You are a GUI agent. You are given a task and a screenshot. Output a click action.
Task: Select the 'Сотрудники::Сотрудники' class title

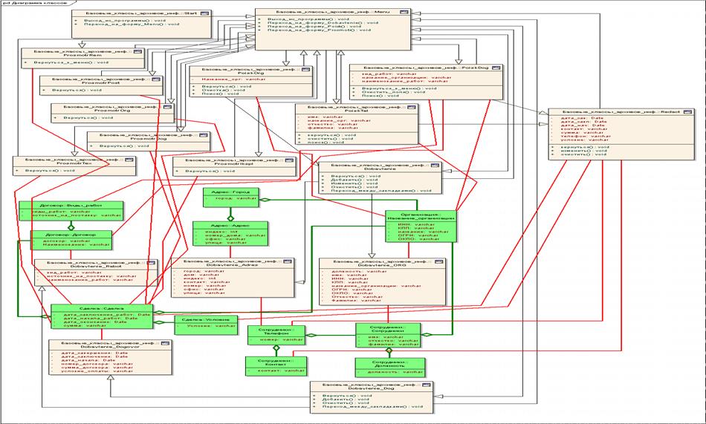point(388,329)
